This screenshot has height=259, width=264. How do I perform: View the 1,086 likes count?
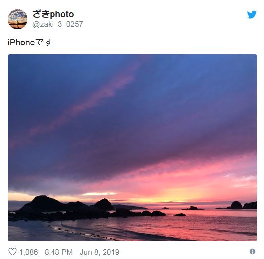[28, 252]
